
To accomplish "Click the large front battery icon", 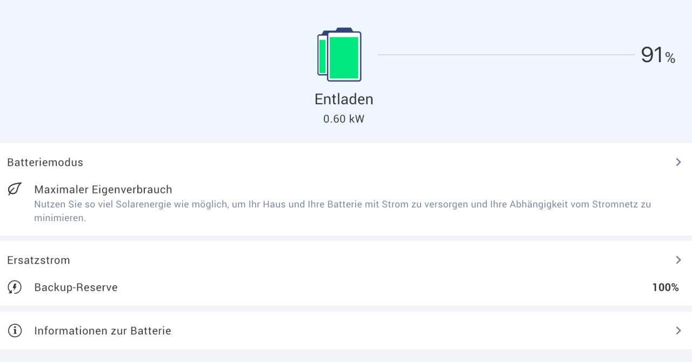I will click(344, 57).
